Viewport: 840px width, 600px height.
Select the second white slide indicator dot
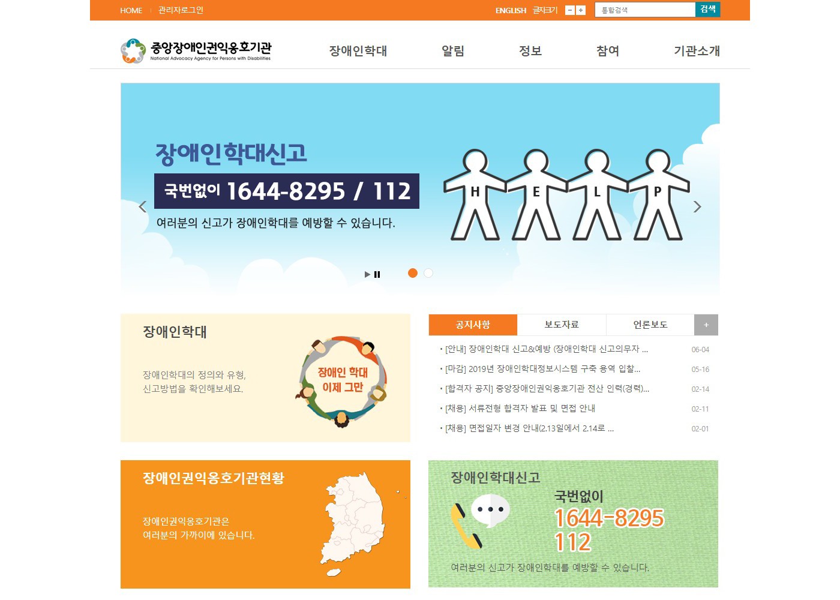(x=428, y=273)
